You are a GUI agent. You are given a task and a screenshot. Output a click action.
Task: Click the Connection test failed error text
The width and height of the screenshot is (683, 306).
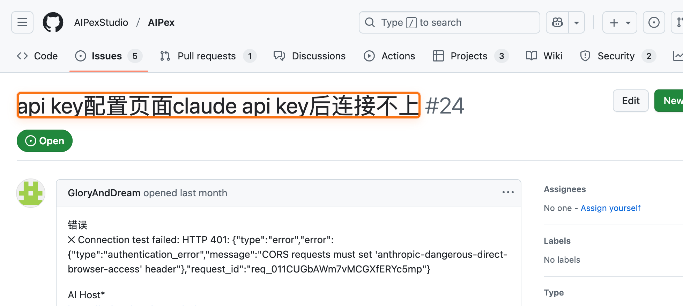(x=287, y=254)
